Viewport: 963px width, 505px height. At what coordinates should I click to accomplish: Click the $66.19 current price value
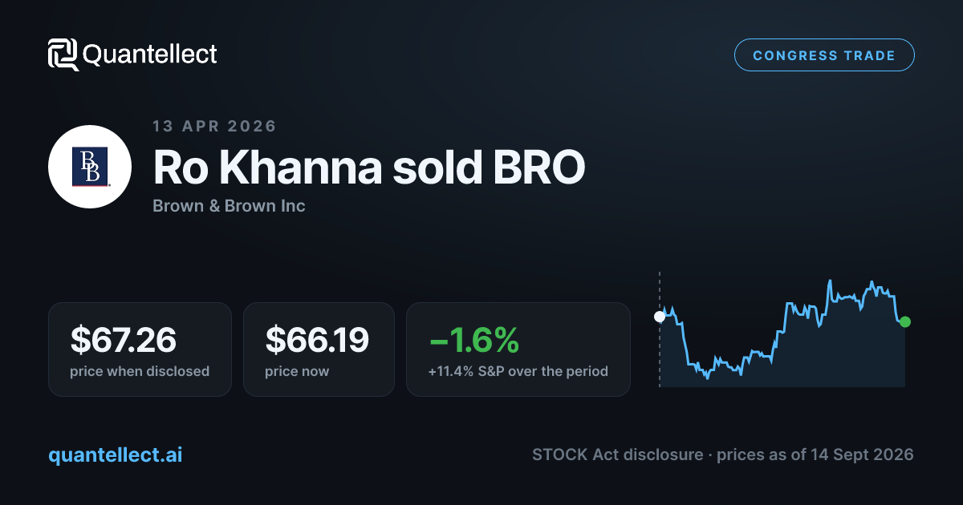tap(317, 340)
